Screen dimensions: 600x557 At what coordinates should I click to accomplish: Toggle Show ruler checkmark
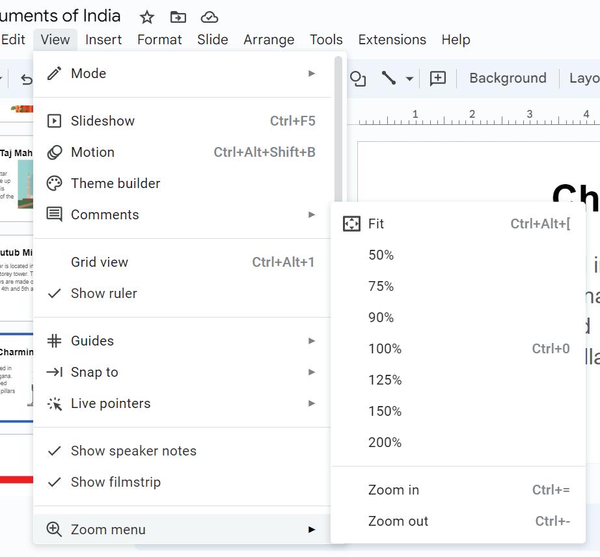point(104,293)
